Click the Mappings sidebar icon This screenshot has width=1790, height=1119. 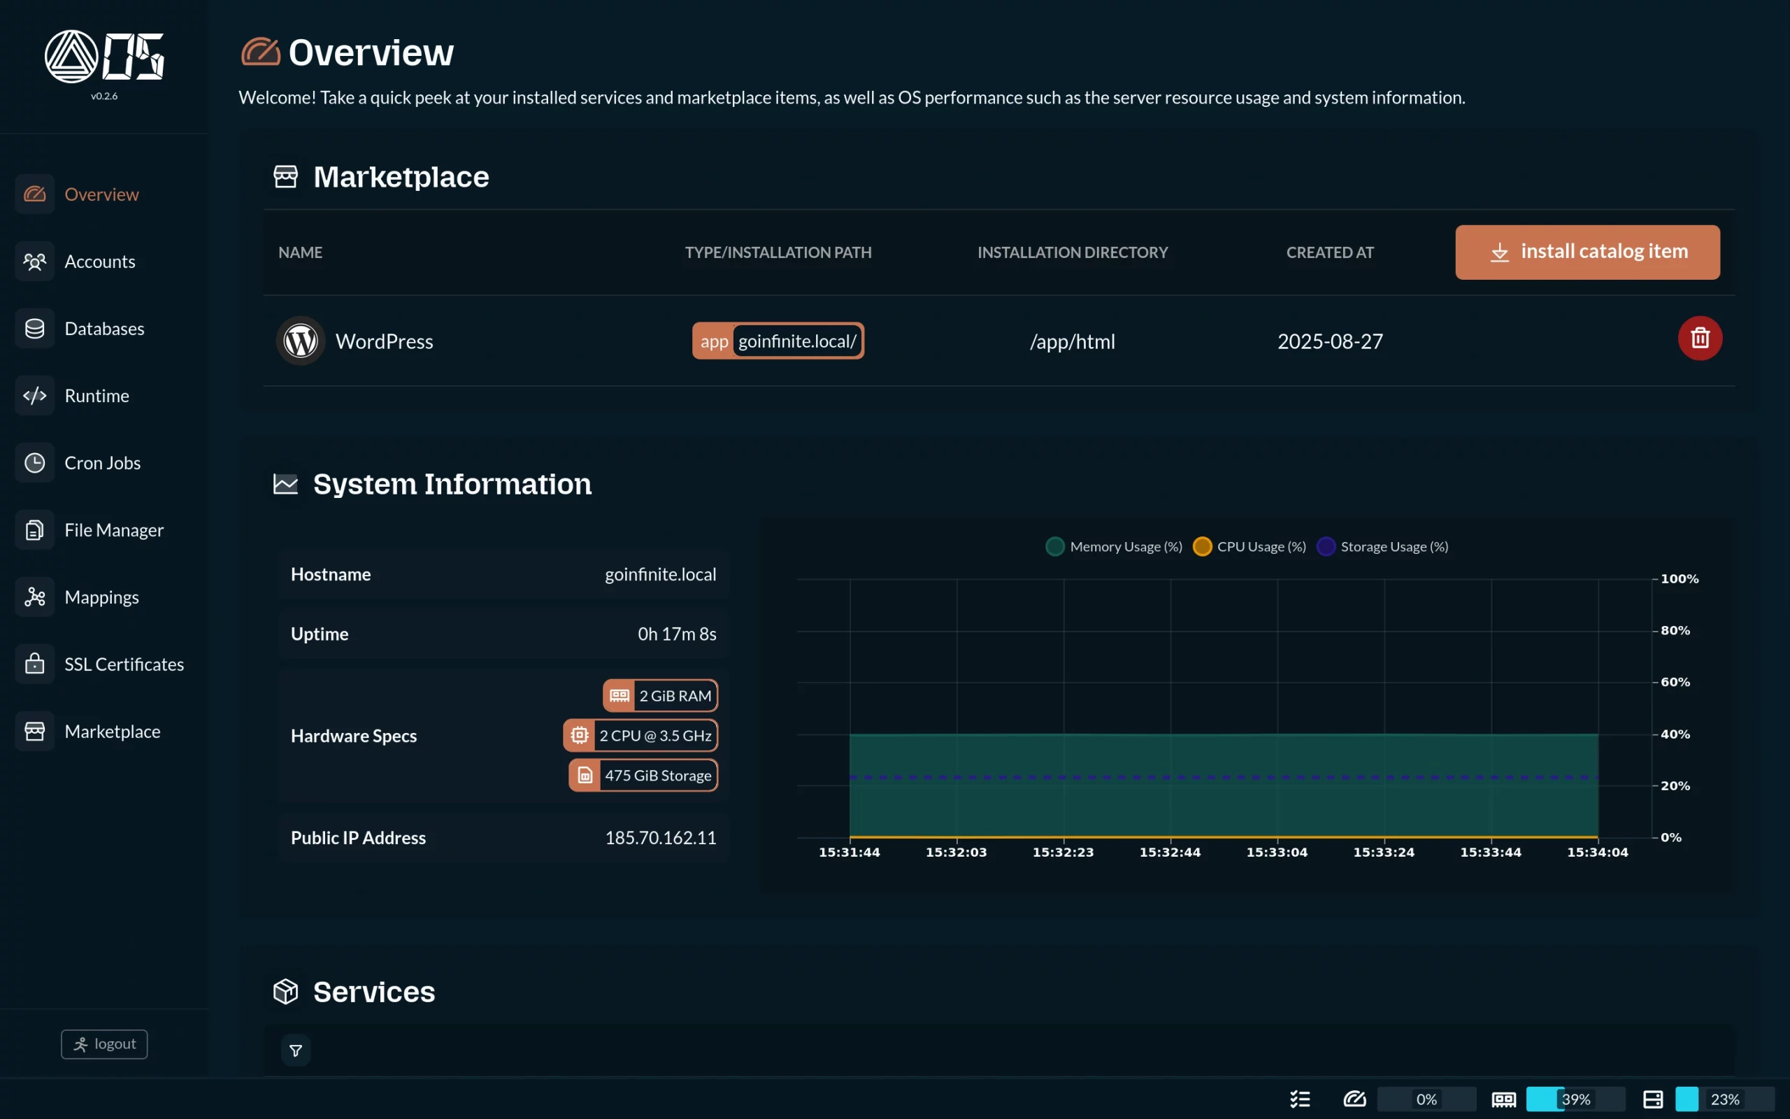[x=35, y=597]
